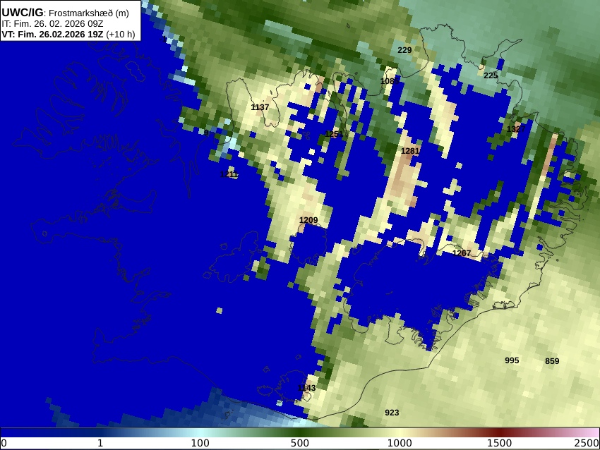Click the Frostmarkshæð (m) label
Image resolution: width=600 pixels, height=450 pixels.
[89, 13]
